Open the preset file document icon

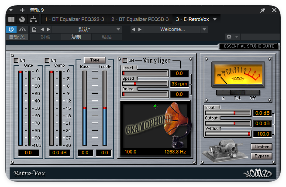34,30
